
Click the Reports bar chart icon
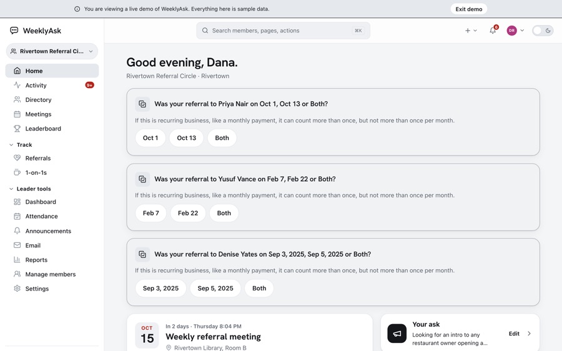[x=17, y=260]
